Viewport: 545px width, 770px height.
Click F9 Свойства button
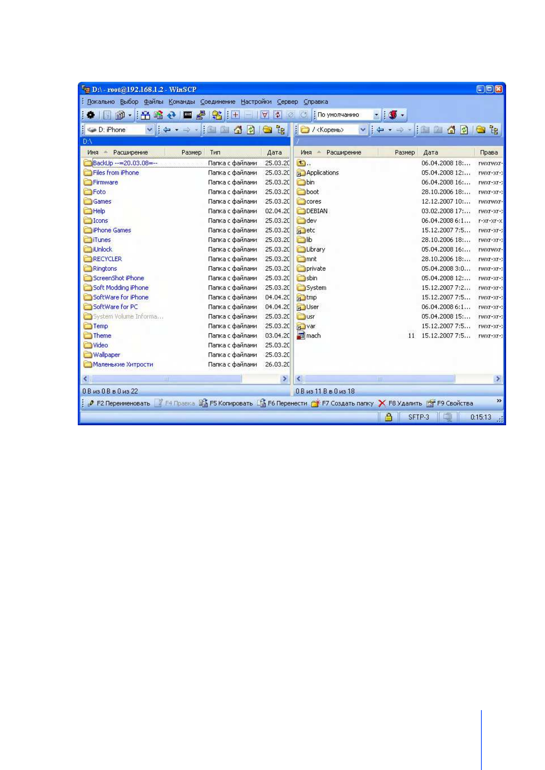tap(450, 403)
